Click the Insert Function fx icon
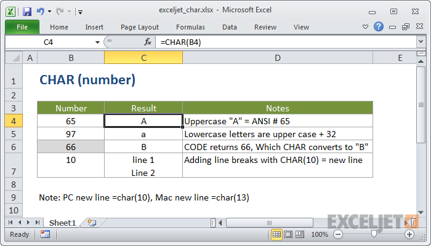 tap(148, 42)
